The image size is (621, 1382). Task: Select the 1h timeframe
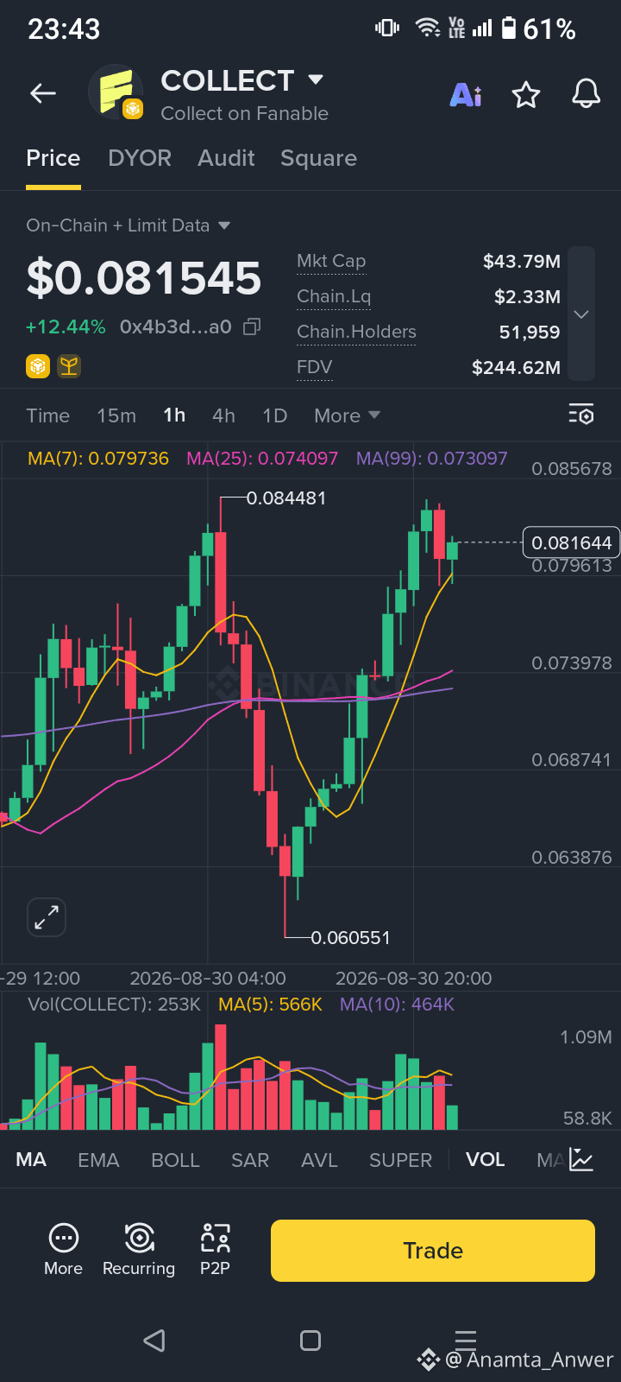click(x=174, y=415)
